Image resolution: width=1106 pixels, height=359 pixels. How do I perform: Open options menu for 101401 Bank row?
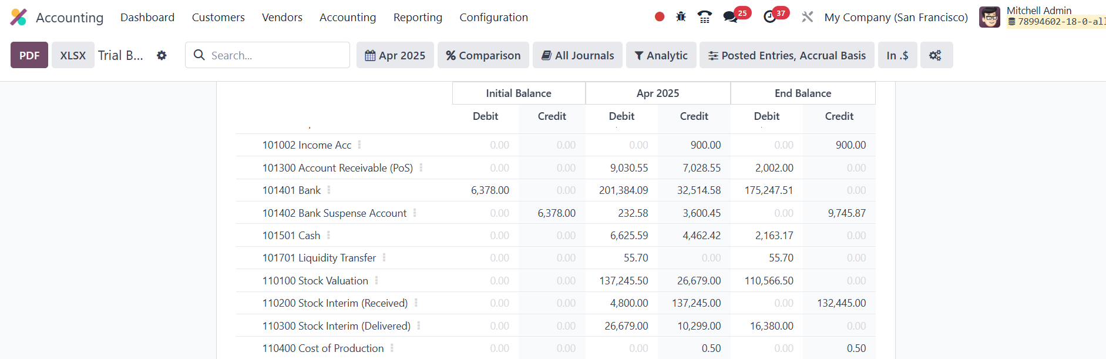click(x=329, y=190)
